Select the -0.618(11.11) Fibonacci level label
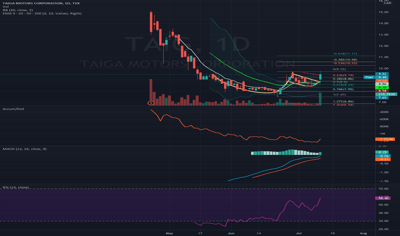The width and height of the screenshot is (400, 236). coord(345,54)
